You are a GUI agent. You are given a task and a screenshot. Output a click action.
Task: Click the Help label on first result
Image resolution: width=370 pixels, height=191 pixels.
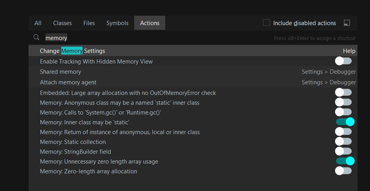point(349,51)
